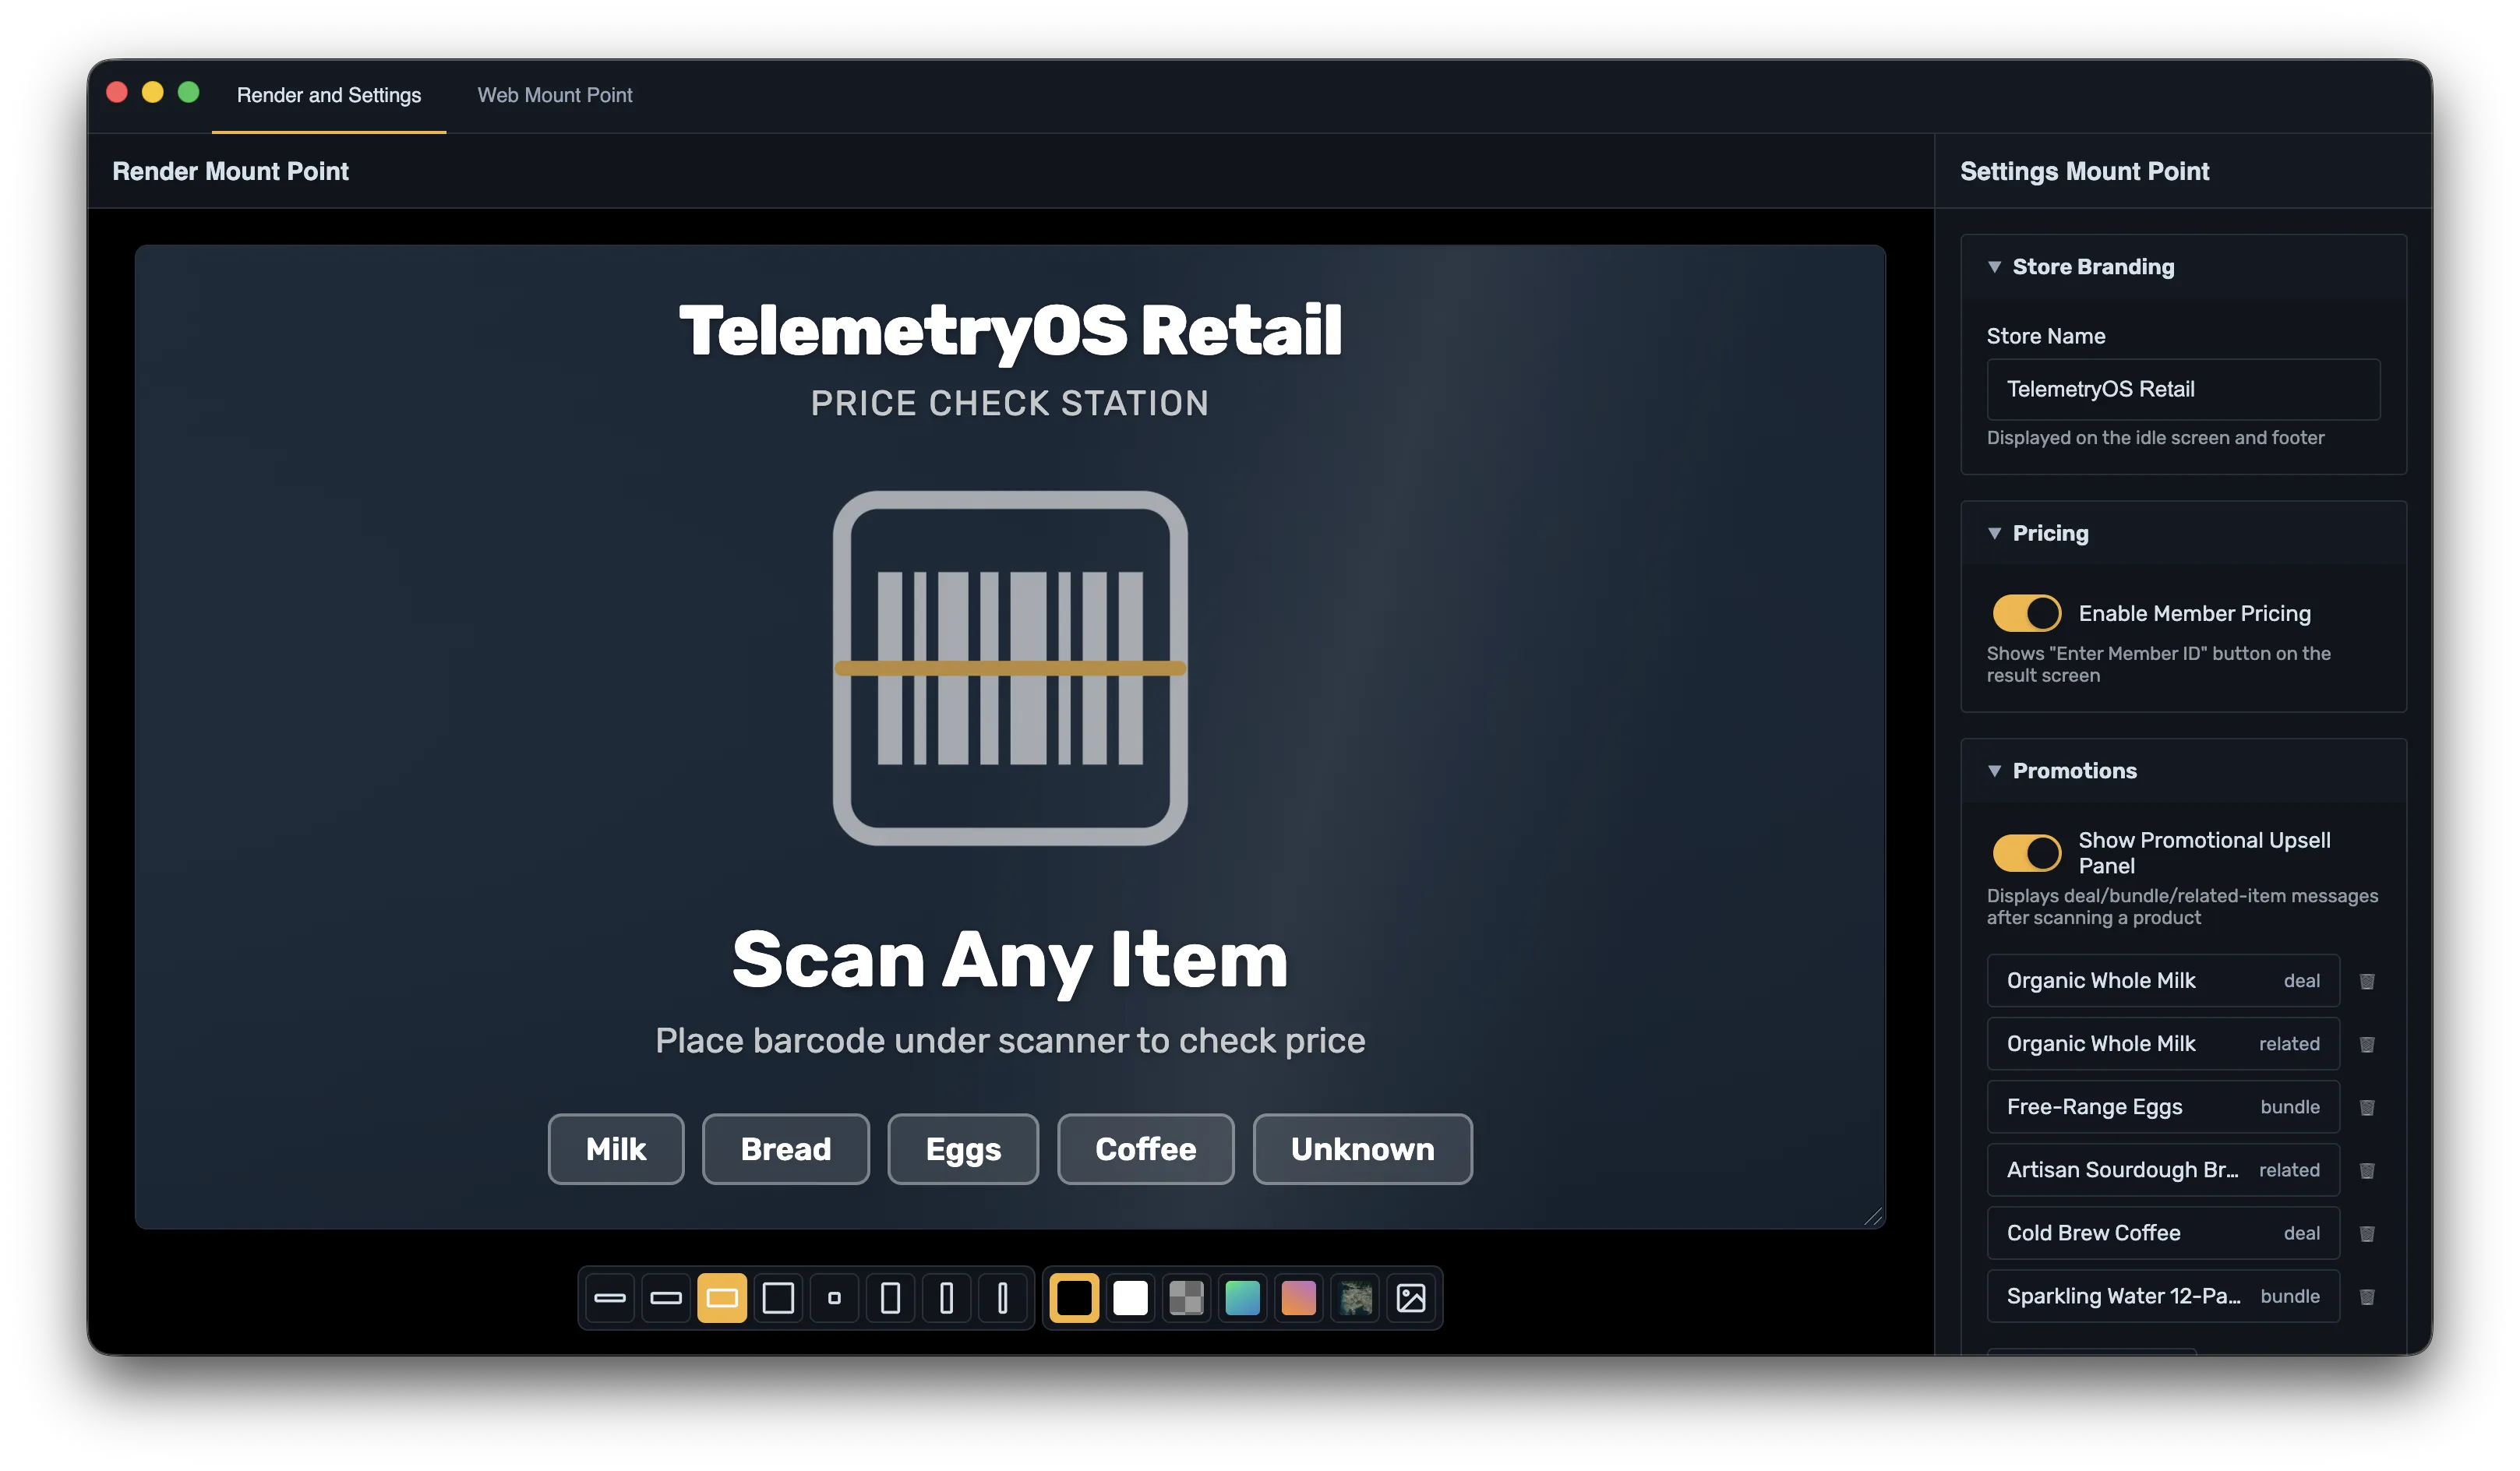This screenshot has width=2520, height=1471.
Task: Delete the Organic Whole Milk deal promotion
Action: tap(2367, 981)
